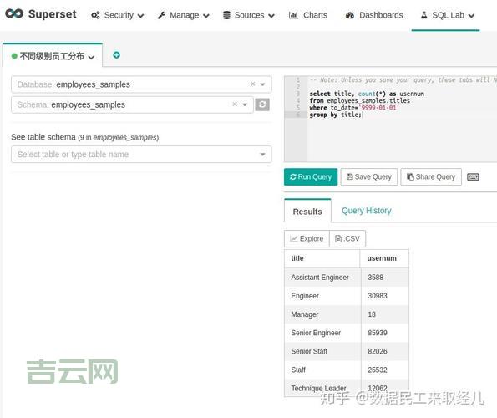Expand the table select dropdown arrow

click(x=262, y=155)
